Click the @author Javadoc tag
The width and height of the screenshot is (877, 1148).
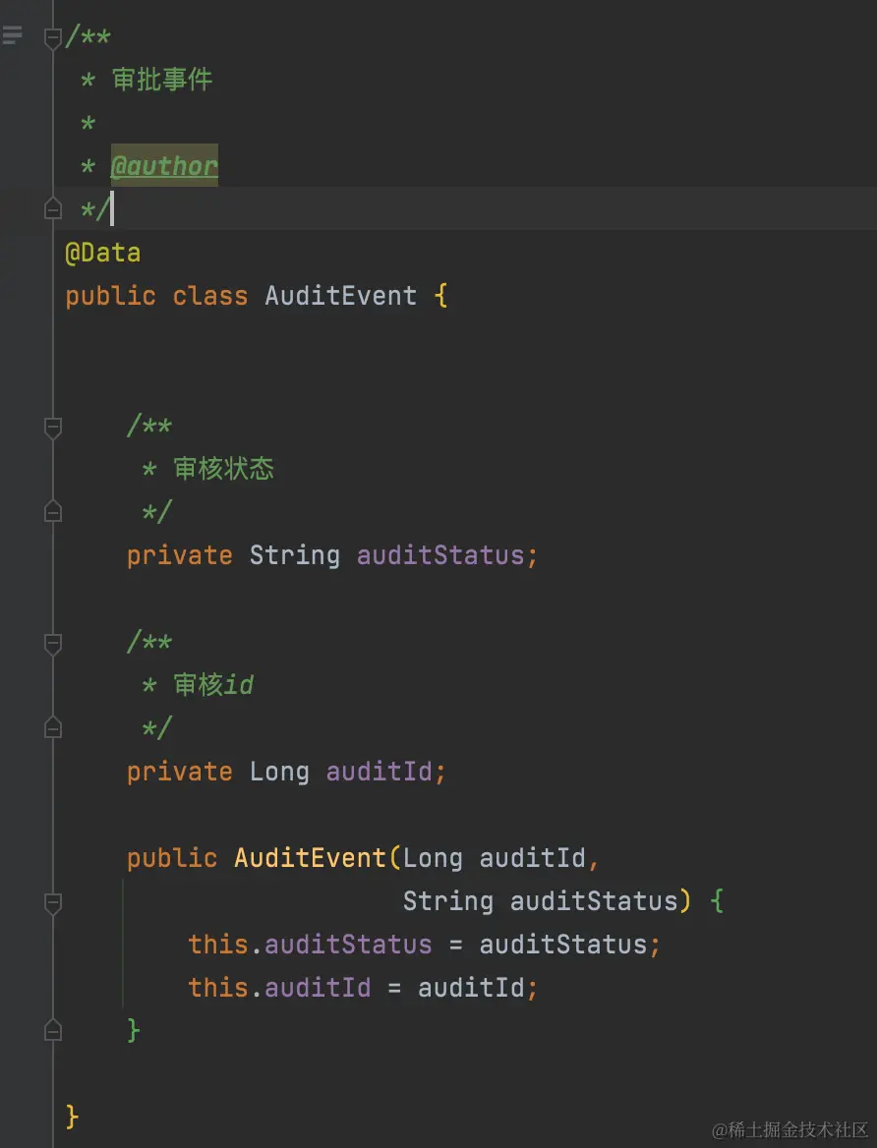164,165
